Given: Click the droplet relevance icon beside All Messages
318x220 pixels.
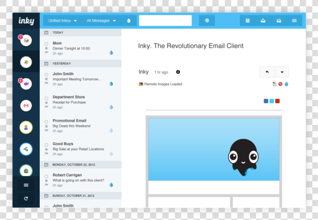Looking at the screenshot, I should (x=129, y=20).
